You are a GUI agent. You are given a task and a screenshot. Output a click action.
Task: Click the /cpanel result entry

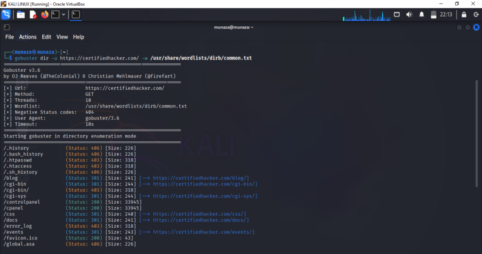13,208
